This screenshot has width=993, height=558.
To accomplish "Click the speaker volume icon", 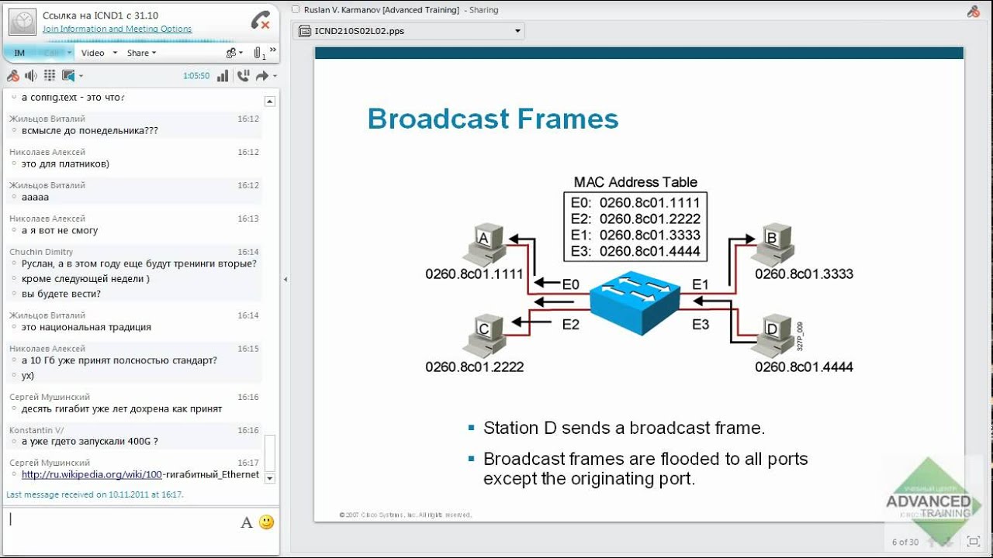I will 31,76.
